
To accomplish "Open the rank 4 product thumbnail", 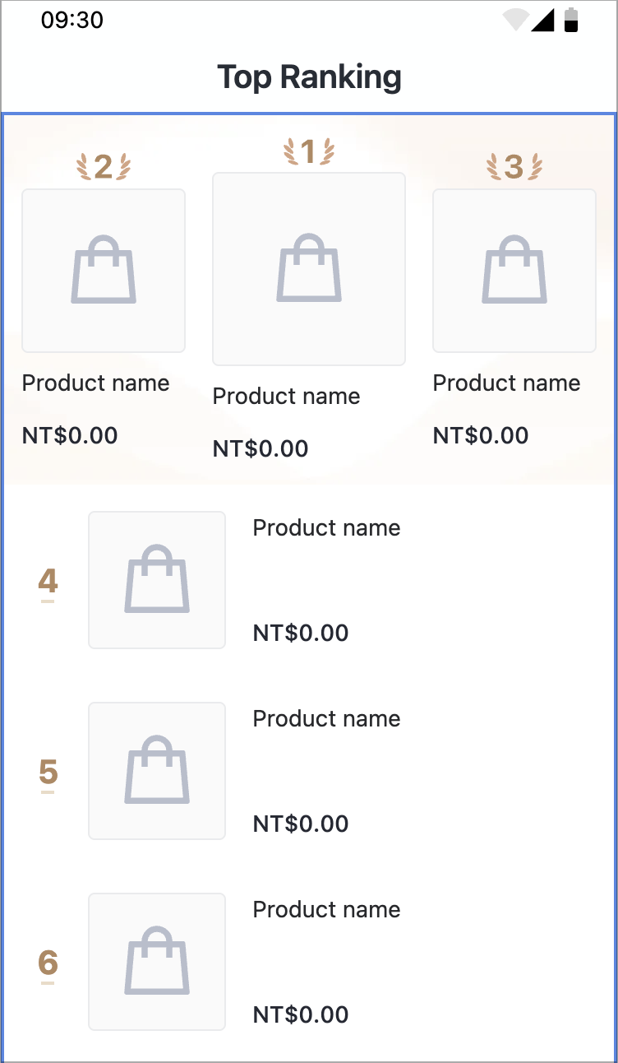I will pos(157,580).
